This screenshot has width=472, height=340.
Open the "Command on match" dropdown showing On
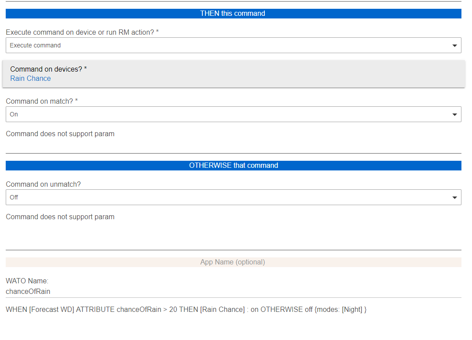(229, 114)
